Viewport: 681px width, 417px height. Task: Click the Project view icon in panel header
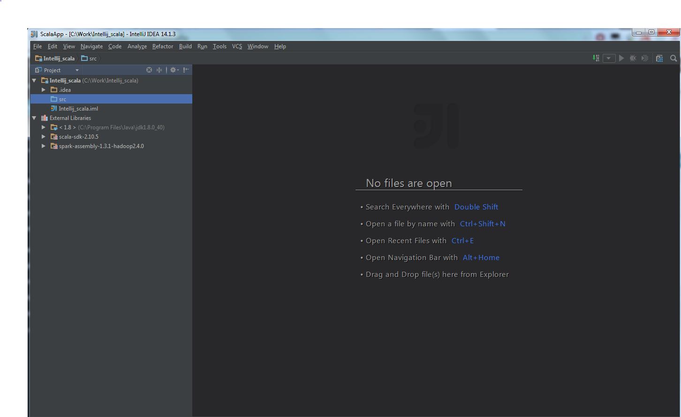coord(38,70)
